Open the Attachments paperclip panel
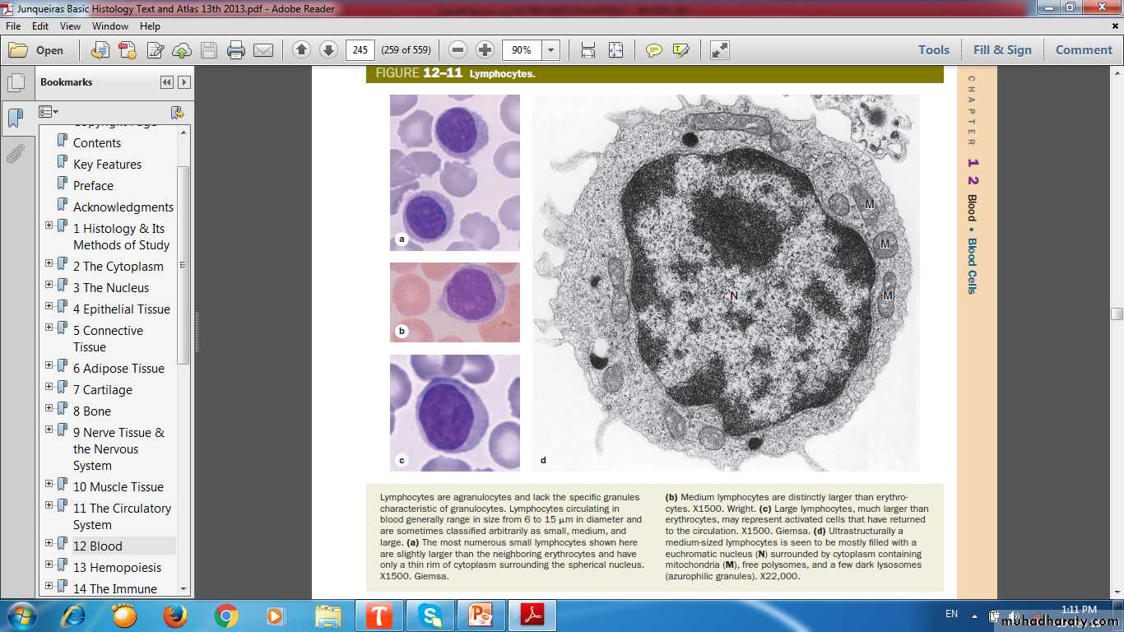1124x632 pixels. pos(15,154)
